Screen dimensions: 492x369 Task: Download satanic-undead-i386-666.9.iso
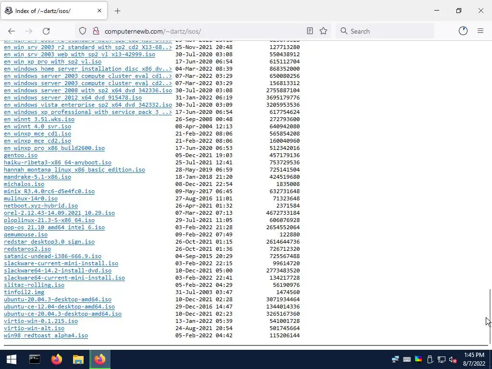[52, 257]
